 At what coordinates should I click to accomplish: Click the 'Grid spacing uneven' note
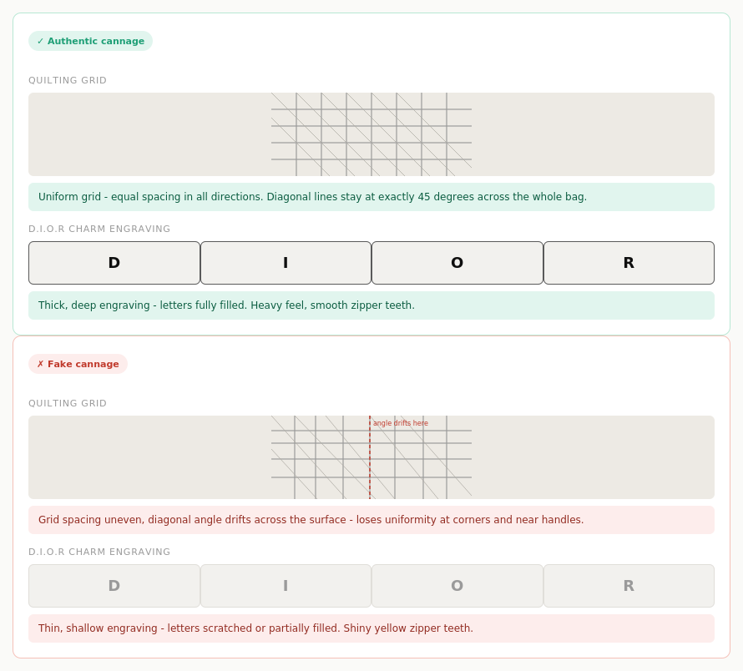pyautogui.click(x=371, y=520)
